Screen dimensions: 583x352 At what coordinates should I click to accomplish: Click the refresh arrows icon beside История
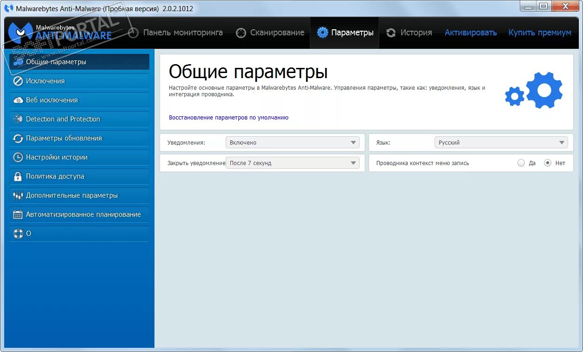(391, 33)
